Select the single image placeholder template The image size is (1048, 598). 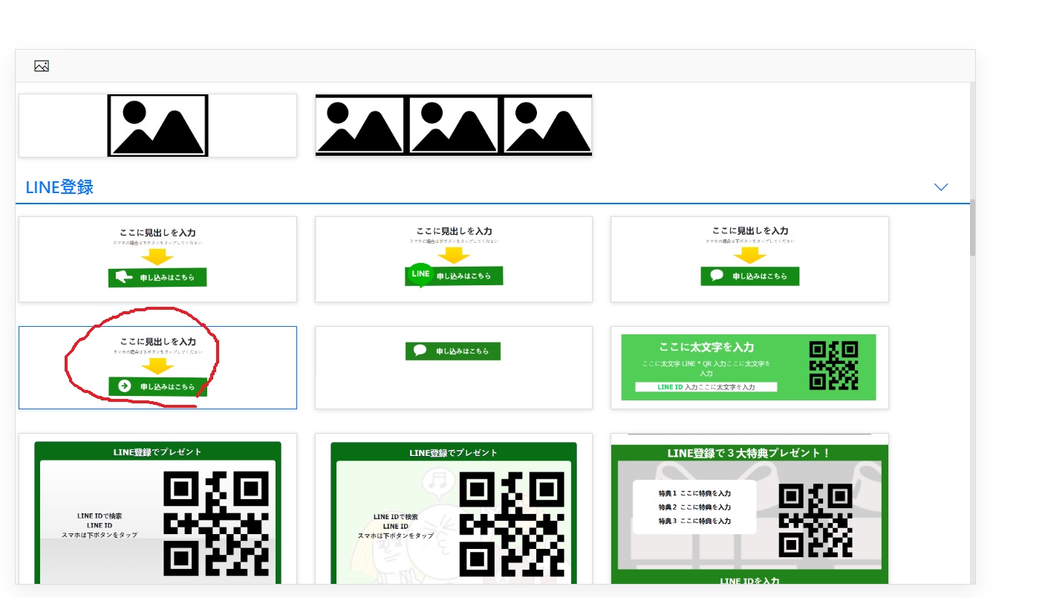coord(157,126)
